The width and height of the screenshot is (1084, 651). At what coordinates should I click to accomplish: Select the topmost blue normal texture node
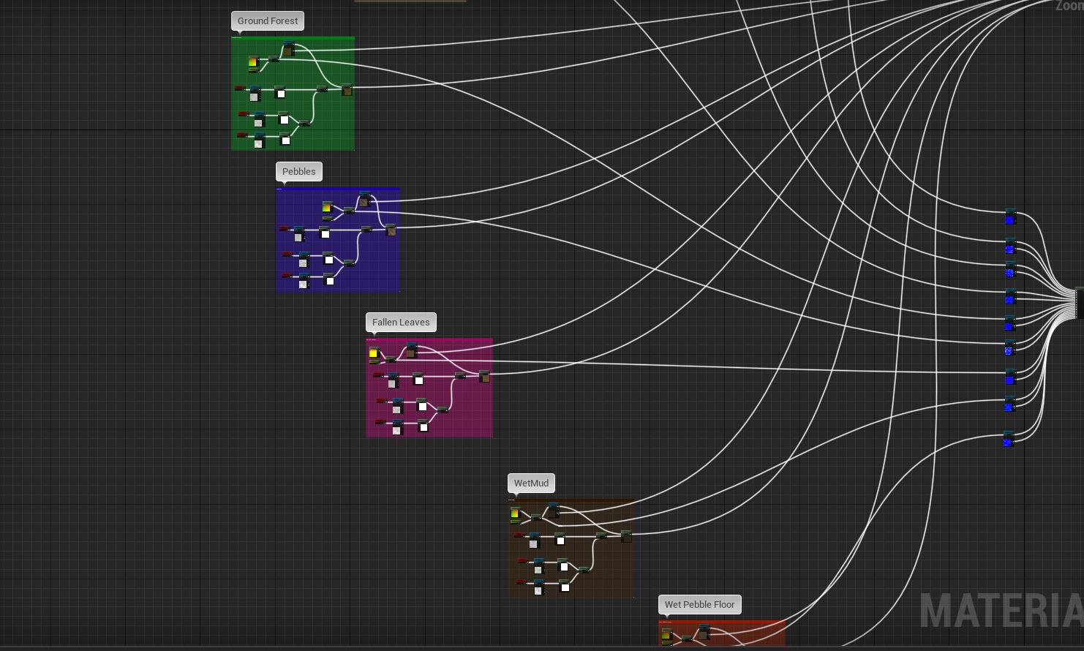point(1010,217)
